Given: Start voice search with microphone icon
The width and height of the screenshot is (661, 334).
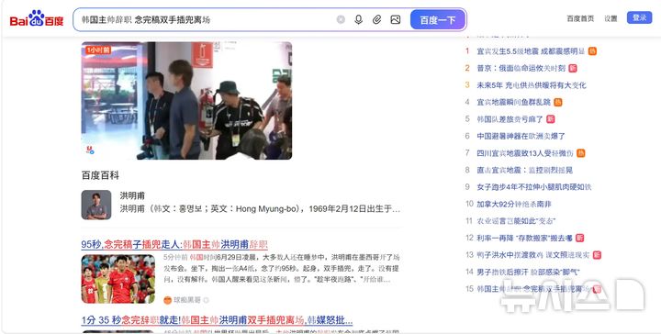Looking at the screenshot, I should 358,19.
